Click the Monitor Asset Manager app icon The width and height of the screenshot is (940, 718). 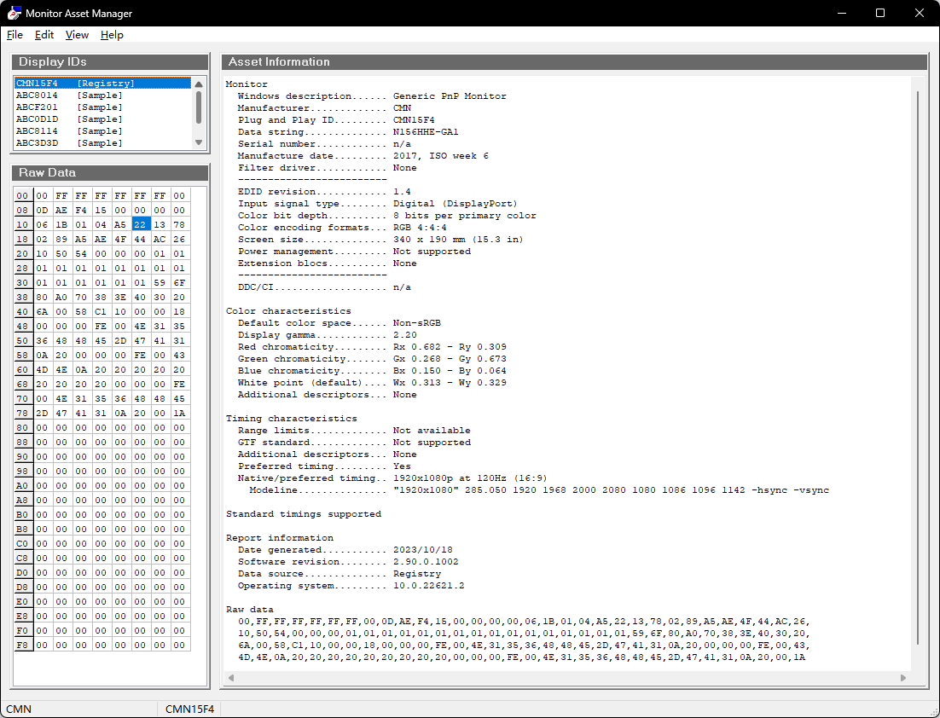13,13
